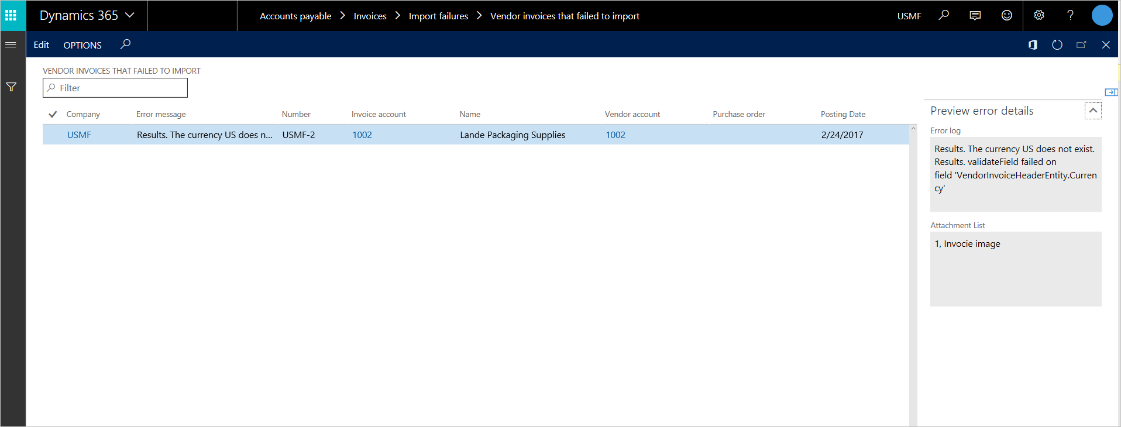Open the messages icon
Screen dimensions: 1121x427
[x=975, y=15]
